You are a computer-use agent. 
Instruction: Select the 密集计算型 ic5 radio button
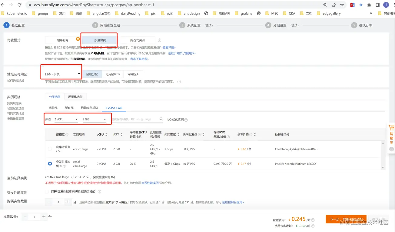(50, 149)
